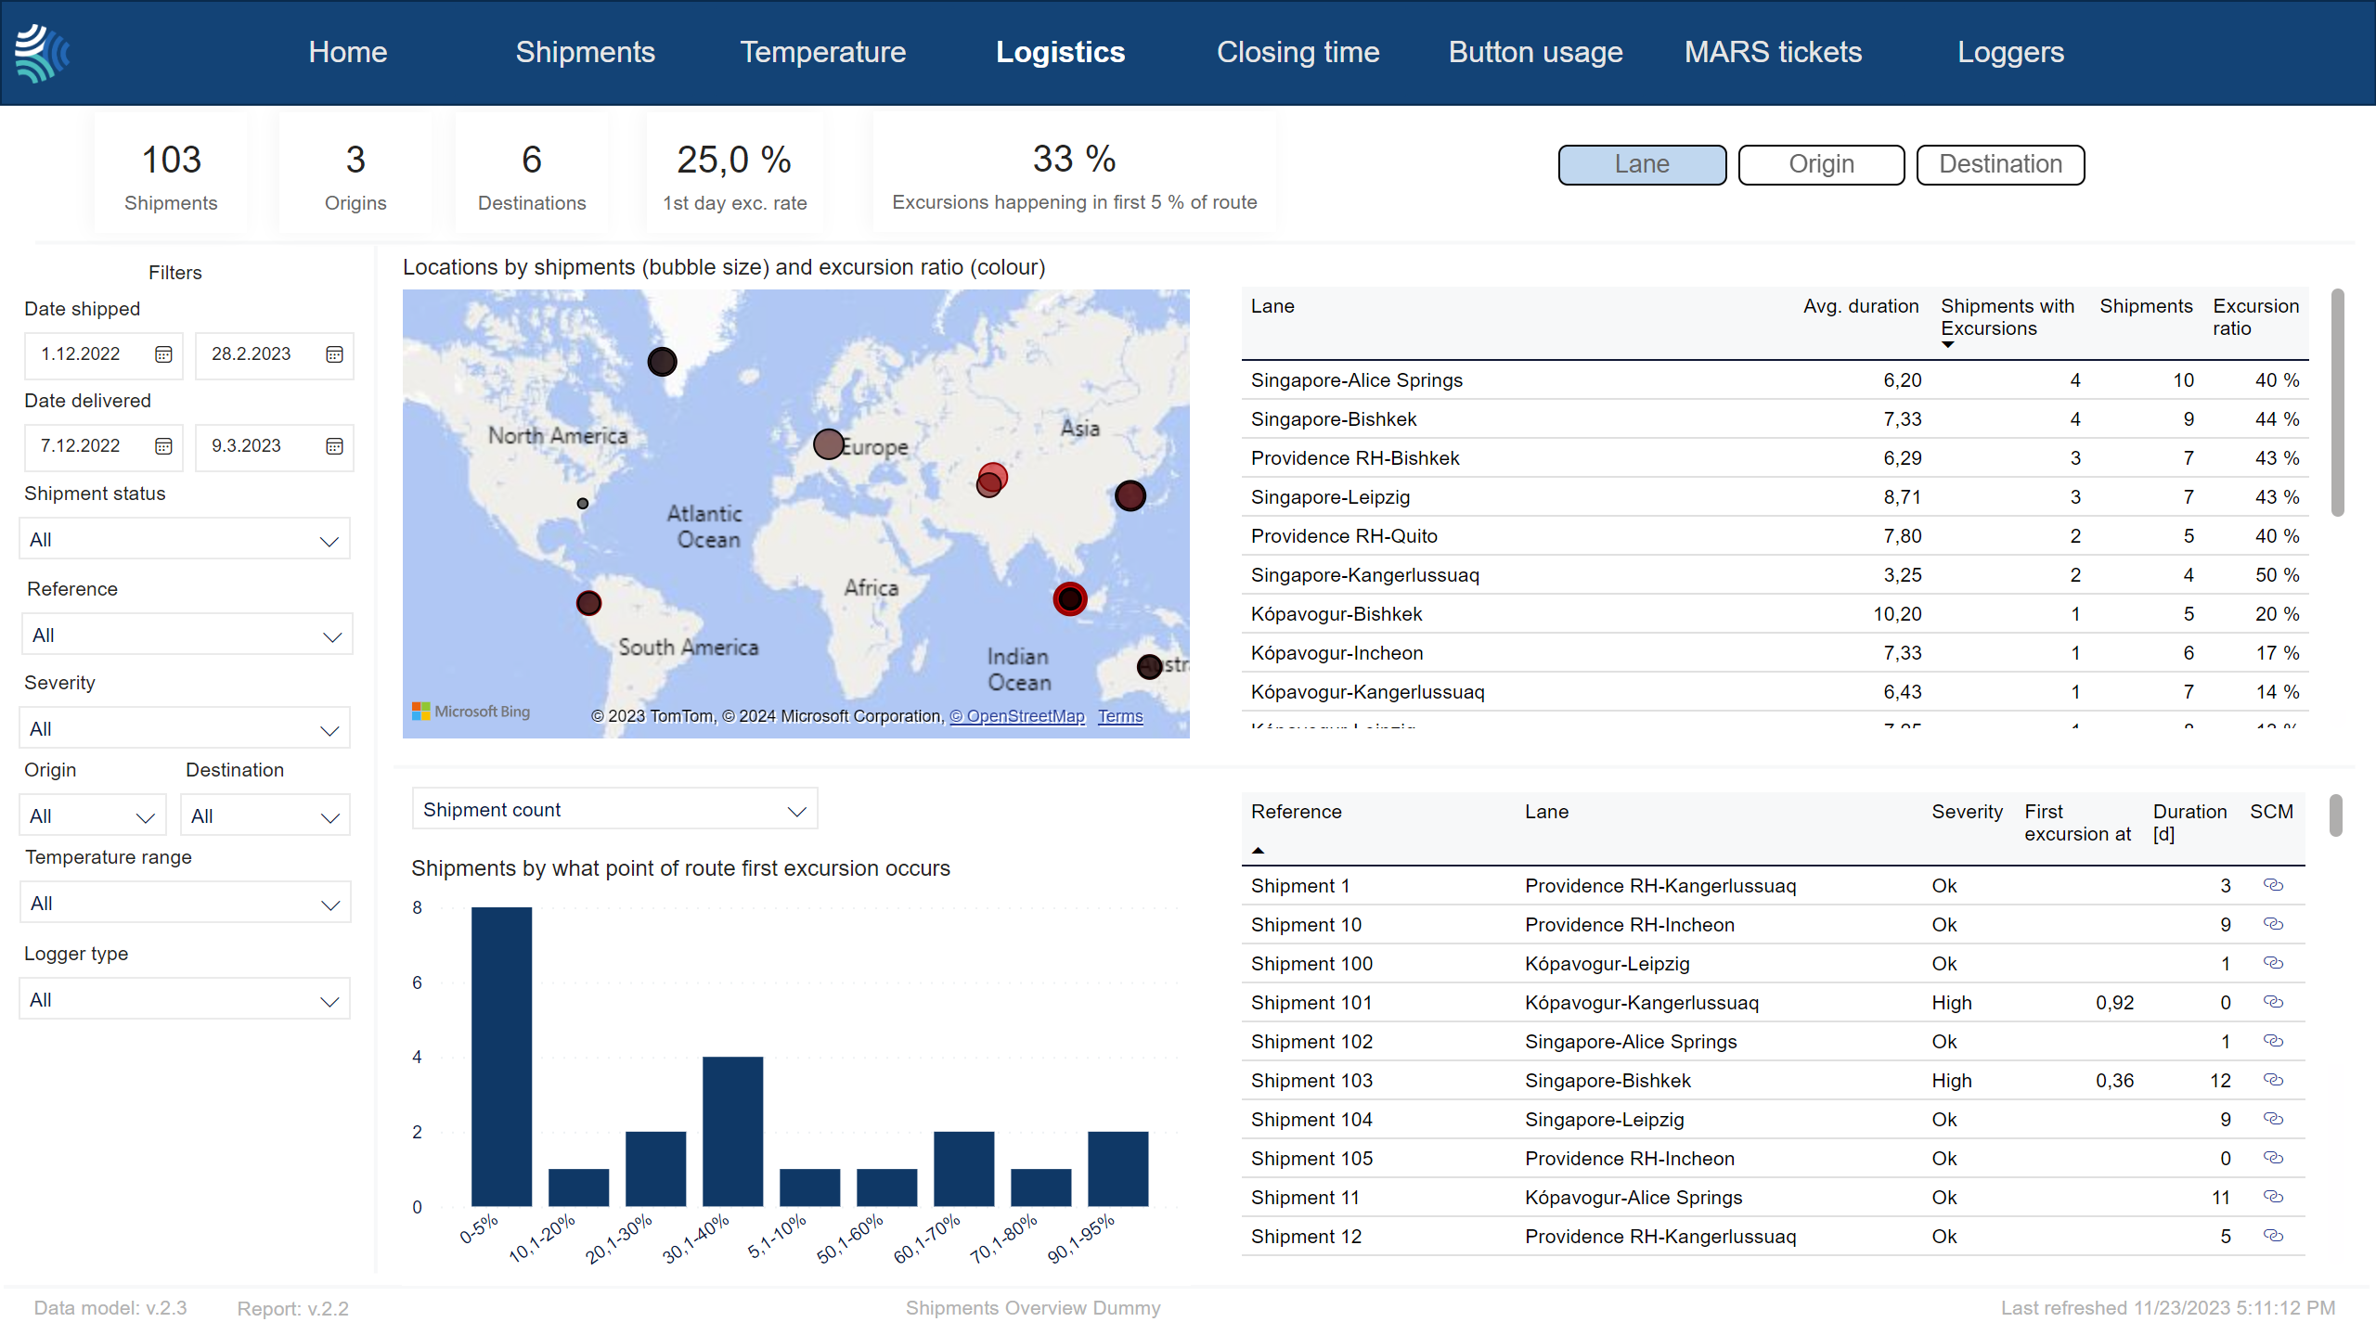Screen dimensions: 2376x1335
Task: Select the Providence RH-Quito lane row
Action: pos(1775,536)
